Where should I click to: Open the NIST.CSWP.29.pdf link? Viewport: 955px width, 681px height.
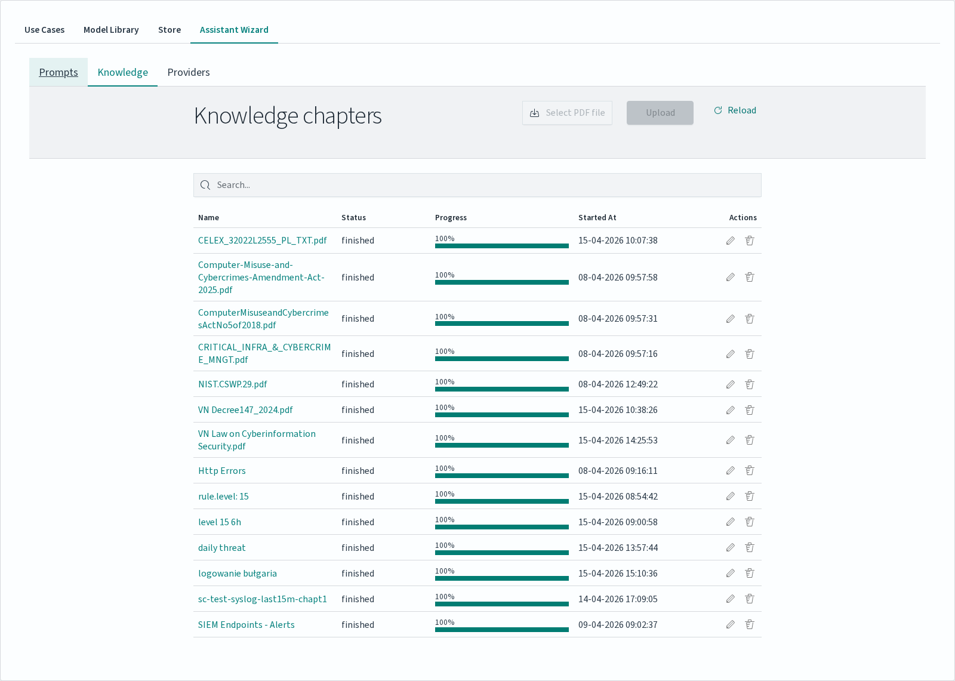pyautogui.click(x=233, y=384)
